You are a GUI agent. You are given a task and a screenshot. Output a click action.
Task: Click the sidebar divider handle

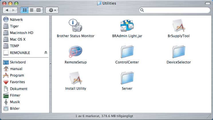(x=50, y=64)
